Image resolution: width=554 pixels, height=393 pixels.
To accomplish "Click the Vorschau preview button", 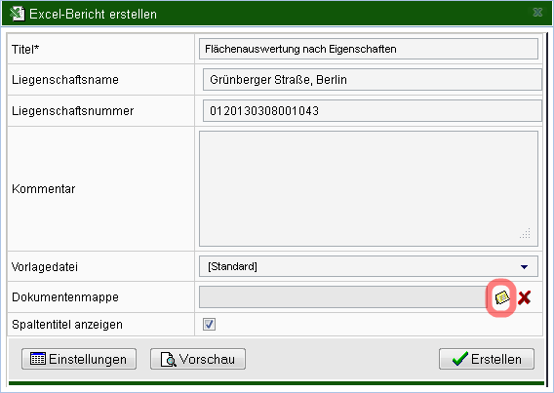I will [198, 359].
